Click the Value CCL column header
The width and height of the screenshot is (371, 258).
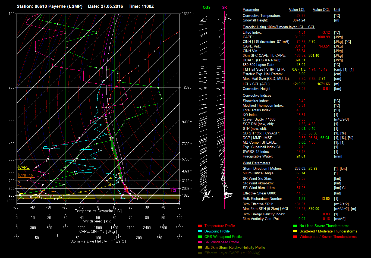(x=321, y=10)
